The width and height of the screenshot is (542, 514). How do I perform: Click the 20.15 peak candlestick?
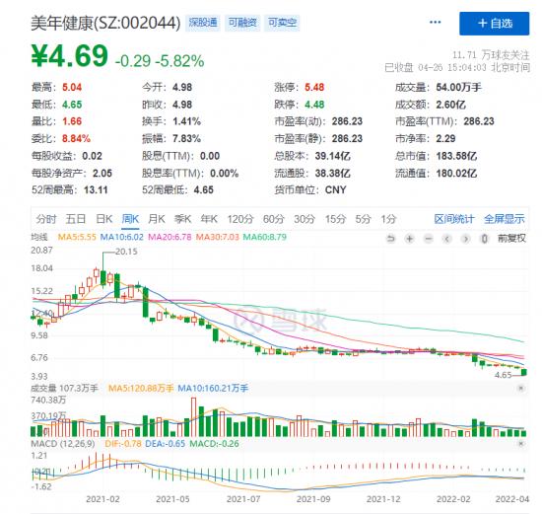click(x=103, y=277)
